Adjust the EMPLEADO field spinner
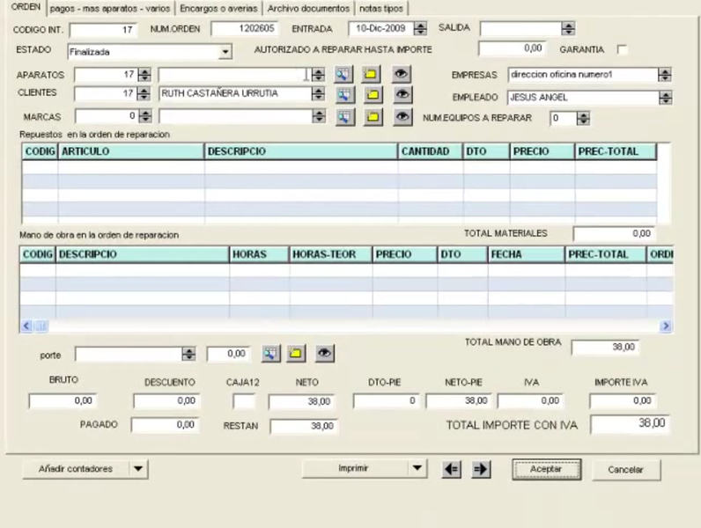The height and width of the screenshot is (528, 701). tap(666, 98)
